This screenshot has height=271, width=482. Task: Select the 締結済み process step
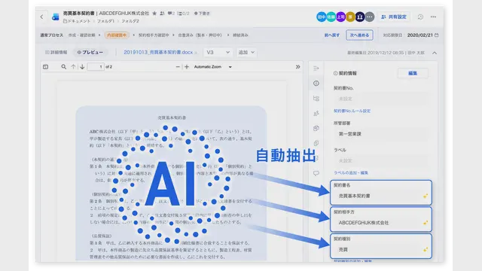pyautogui.click(x=240, y=35)
